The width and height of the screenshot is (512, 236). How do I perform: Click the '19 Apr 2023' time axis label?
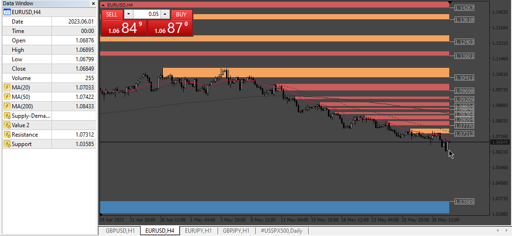tap(112, 220)
